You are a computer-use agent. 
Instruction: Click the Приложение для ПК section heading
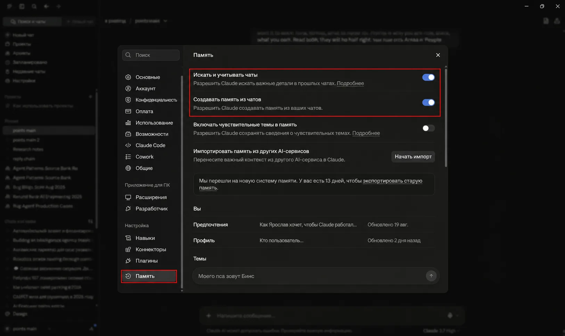tap(147, 185)
